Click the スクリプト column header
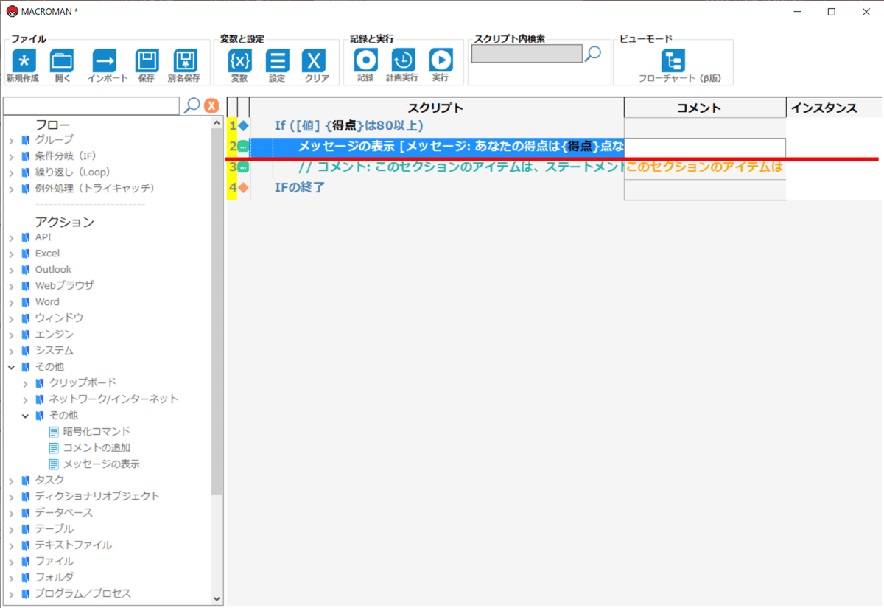Viewport: 884px width, 608px height. coord(437,108)
